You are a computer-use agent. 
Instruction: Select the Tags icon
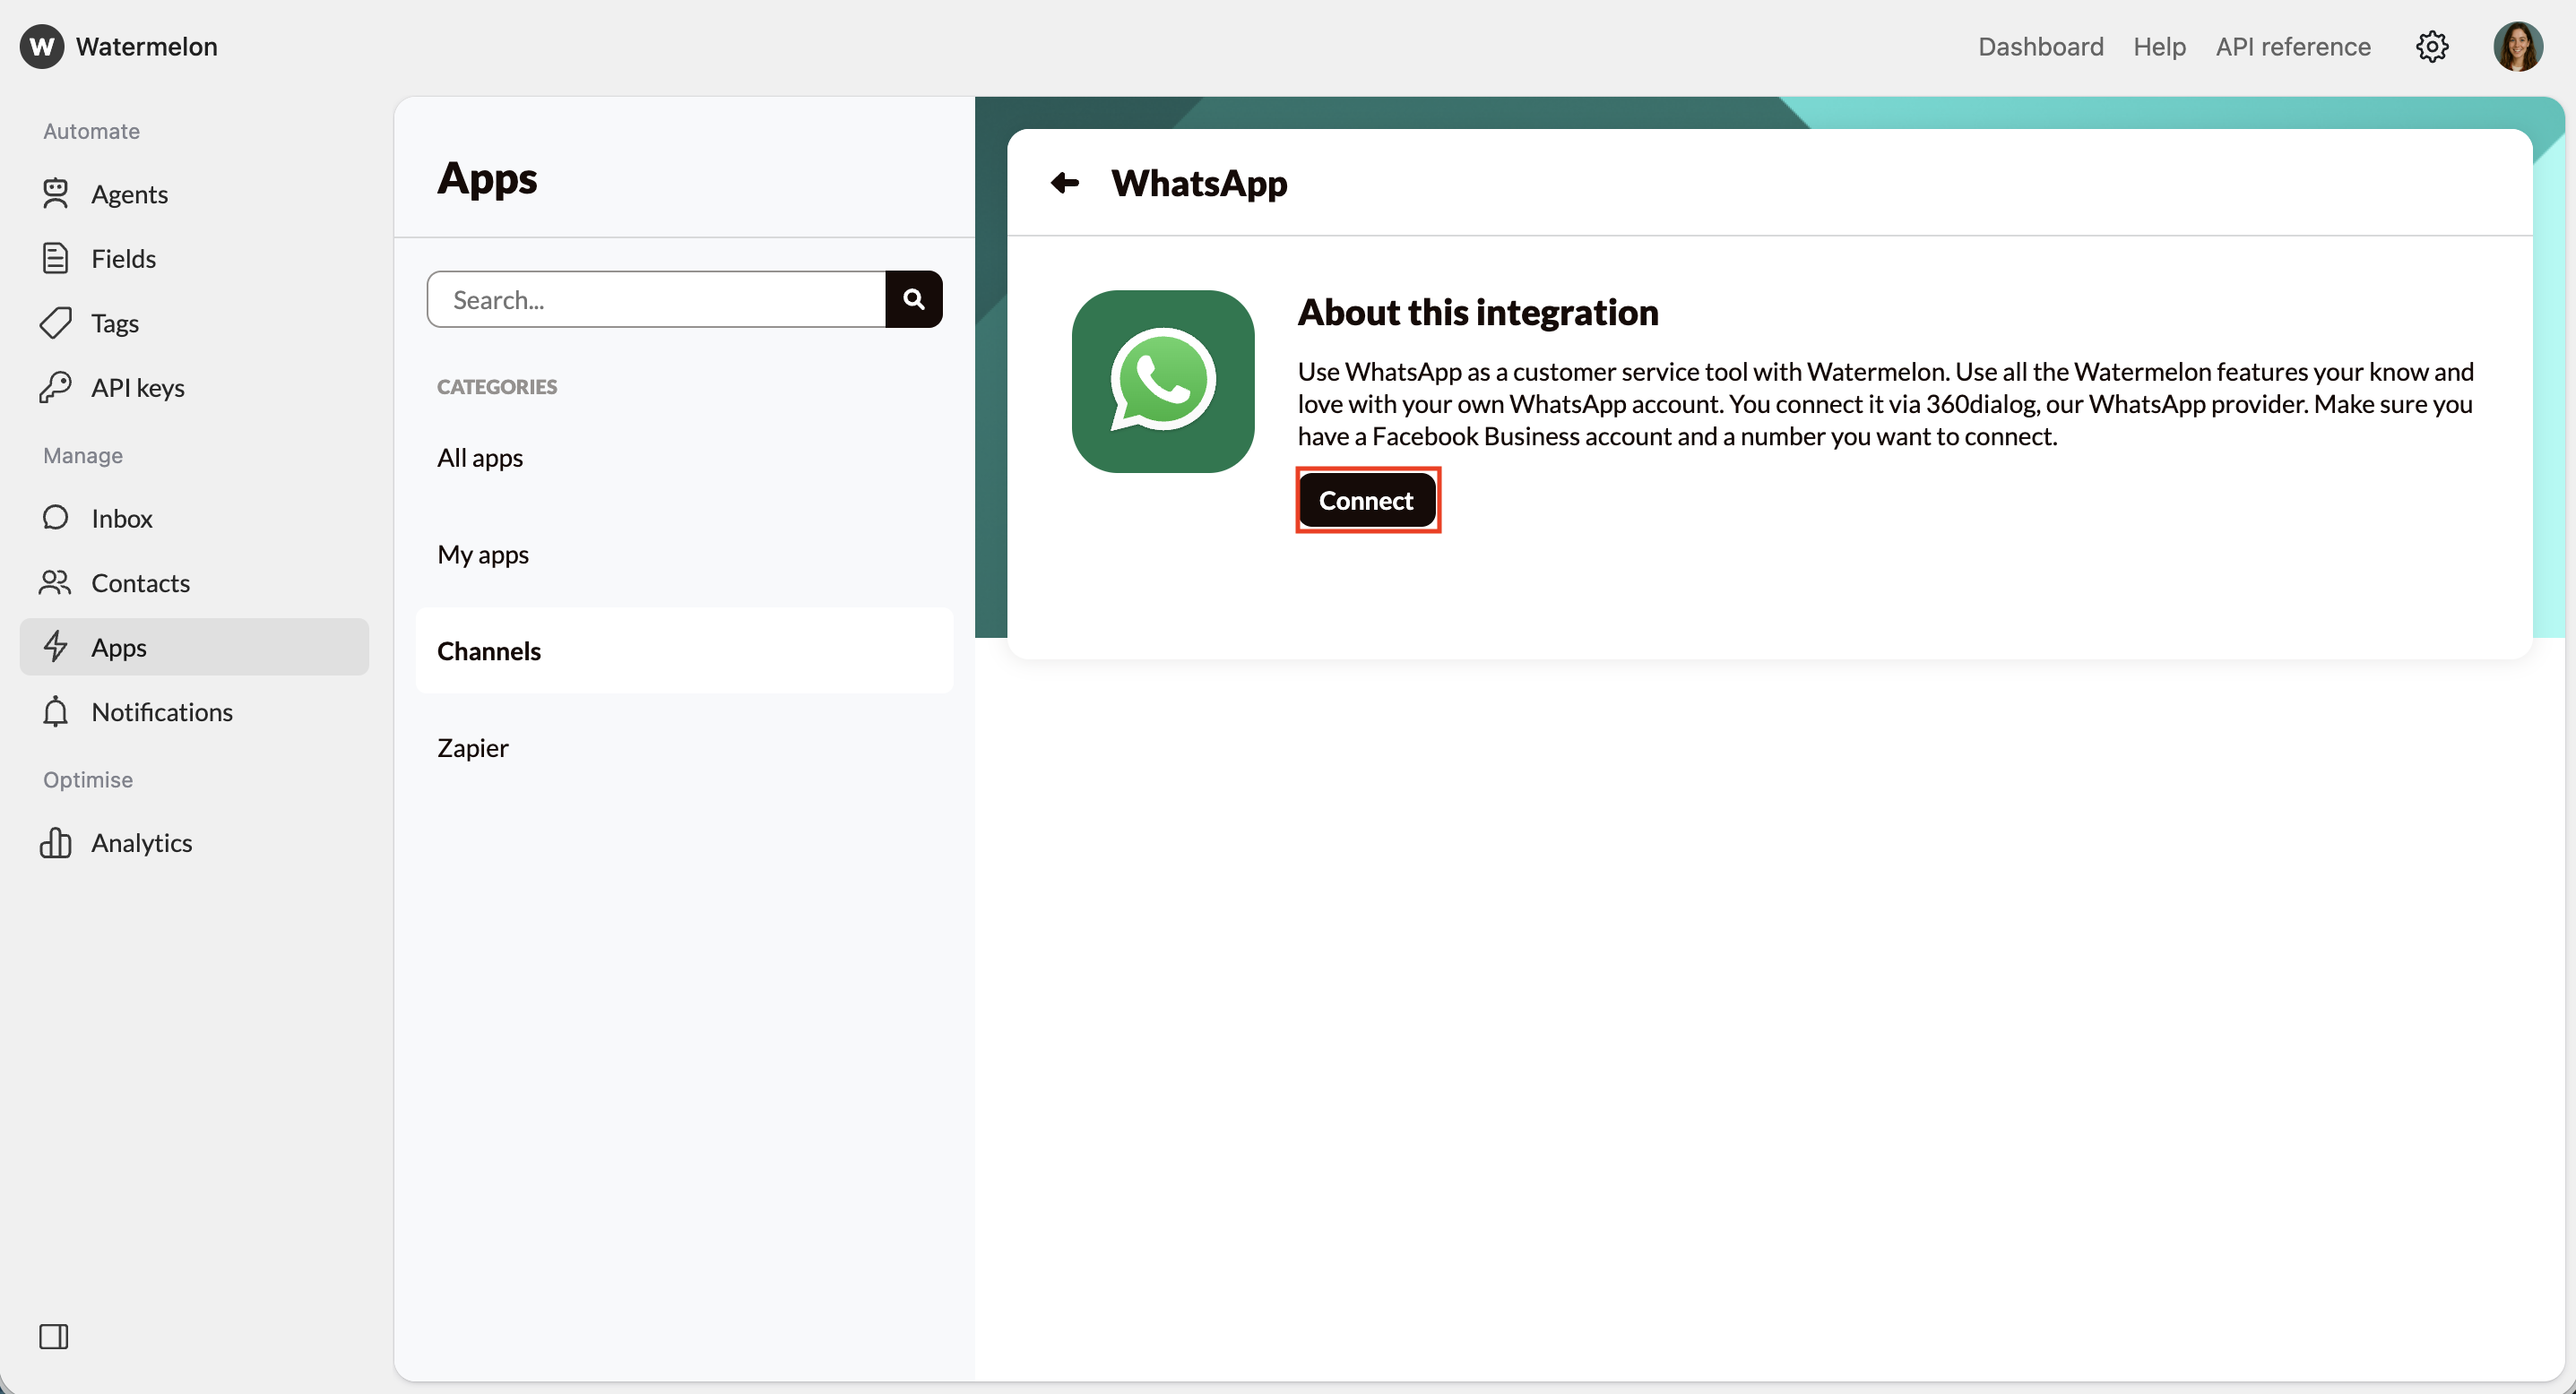(x=56, y=323)
